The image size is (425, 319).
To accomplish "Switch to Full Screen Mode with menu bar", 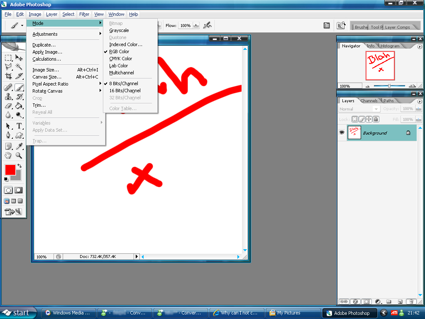I will 14,201.
